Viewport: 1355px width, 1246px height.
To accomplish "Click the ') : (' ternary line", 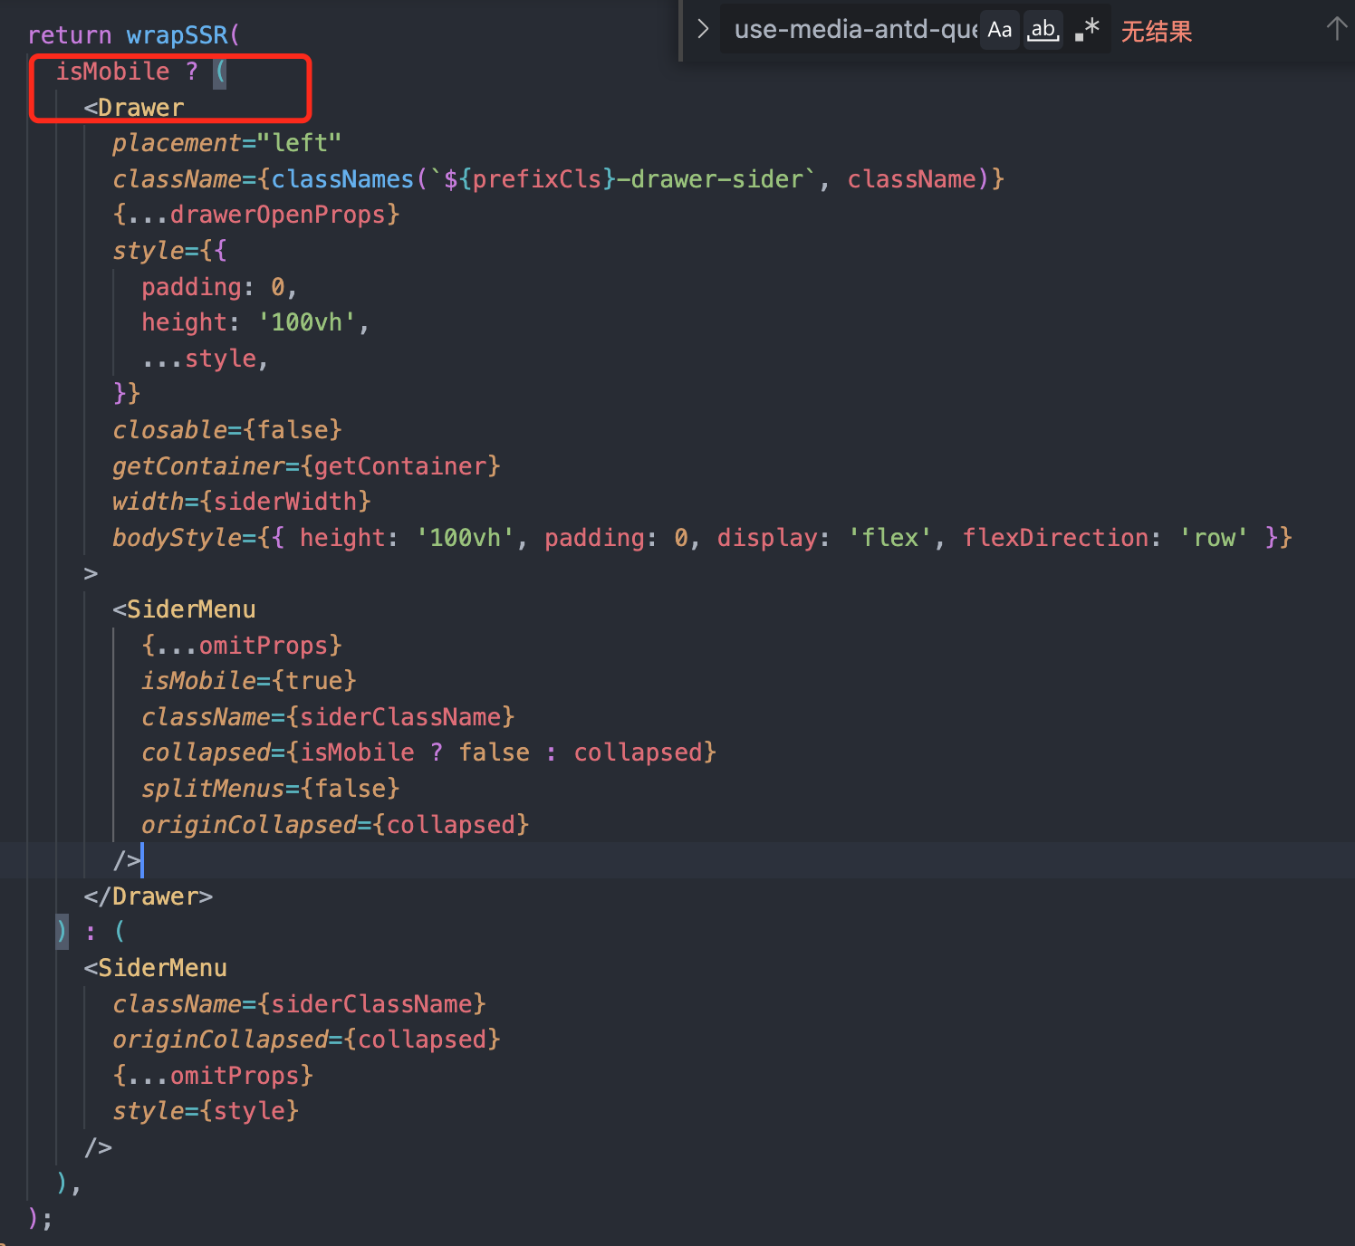I will [x=91, y=932].
